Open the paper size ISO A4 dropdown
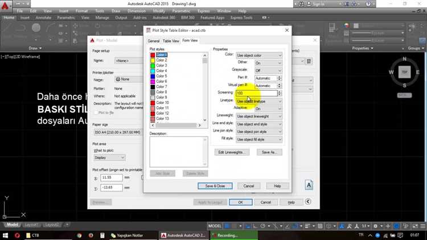This screenshot has height=240, width=427. pos(118,132)
